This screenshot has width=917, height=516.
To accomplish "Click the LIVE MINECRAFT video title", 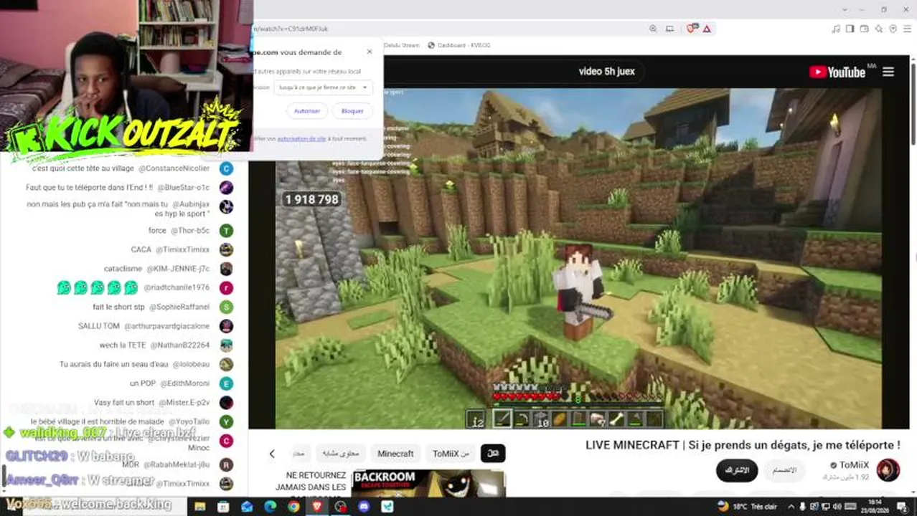I will (x=743, y=445).
